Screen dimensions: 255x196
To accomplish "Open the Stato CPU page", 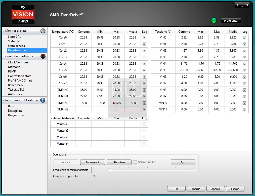I will tap(15, 36).
